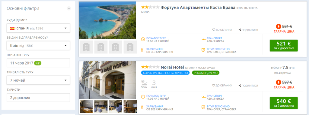
Task: Click Гаряча ціна label under 597 €
Action: [284, 87]
